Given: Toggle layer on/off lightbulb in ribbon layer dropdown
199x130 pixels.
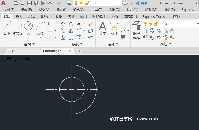Looking at the screenshot, I should pyautogui.click(x=145, y=24).
